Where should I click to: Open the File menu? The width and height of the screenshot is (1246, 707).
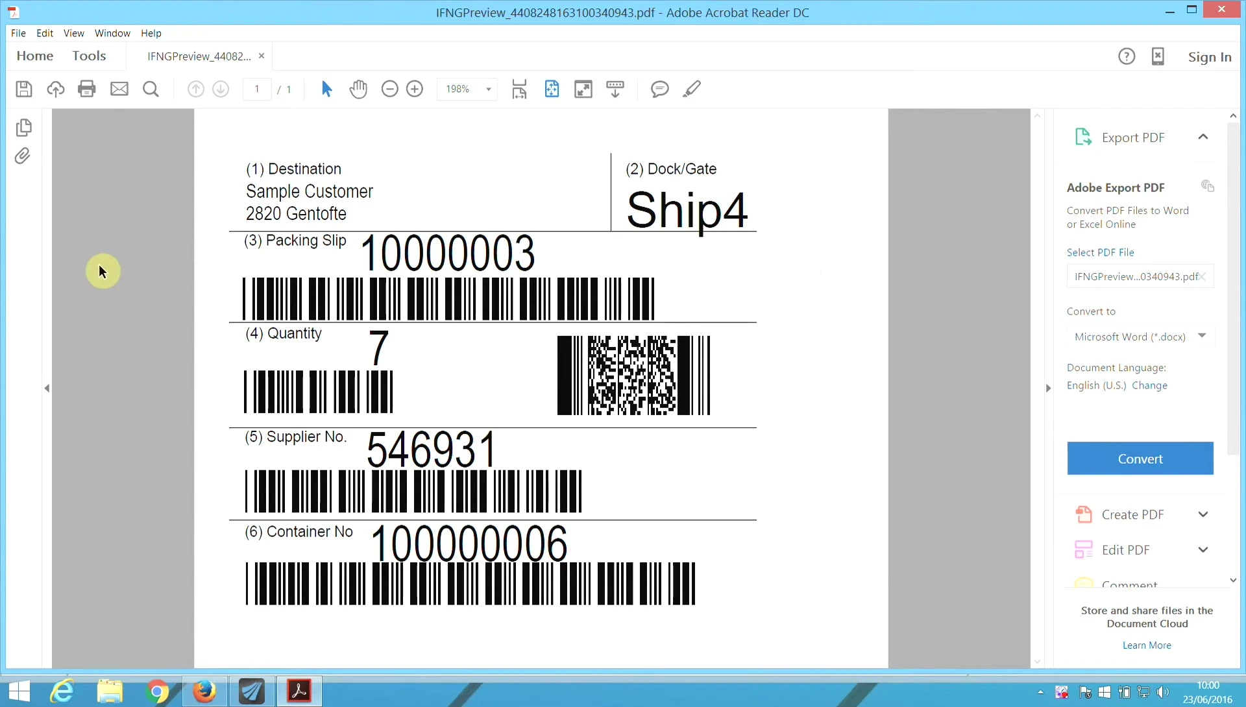pyautogui.click(x=18, y=33)
